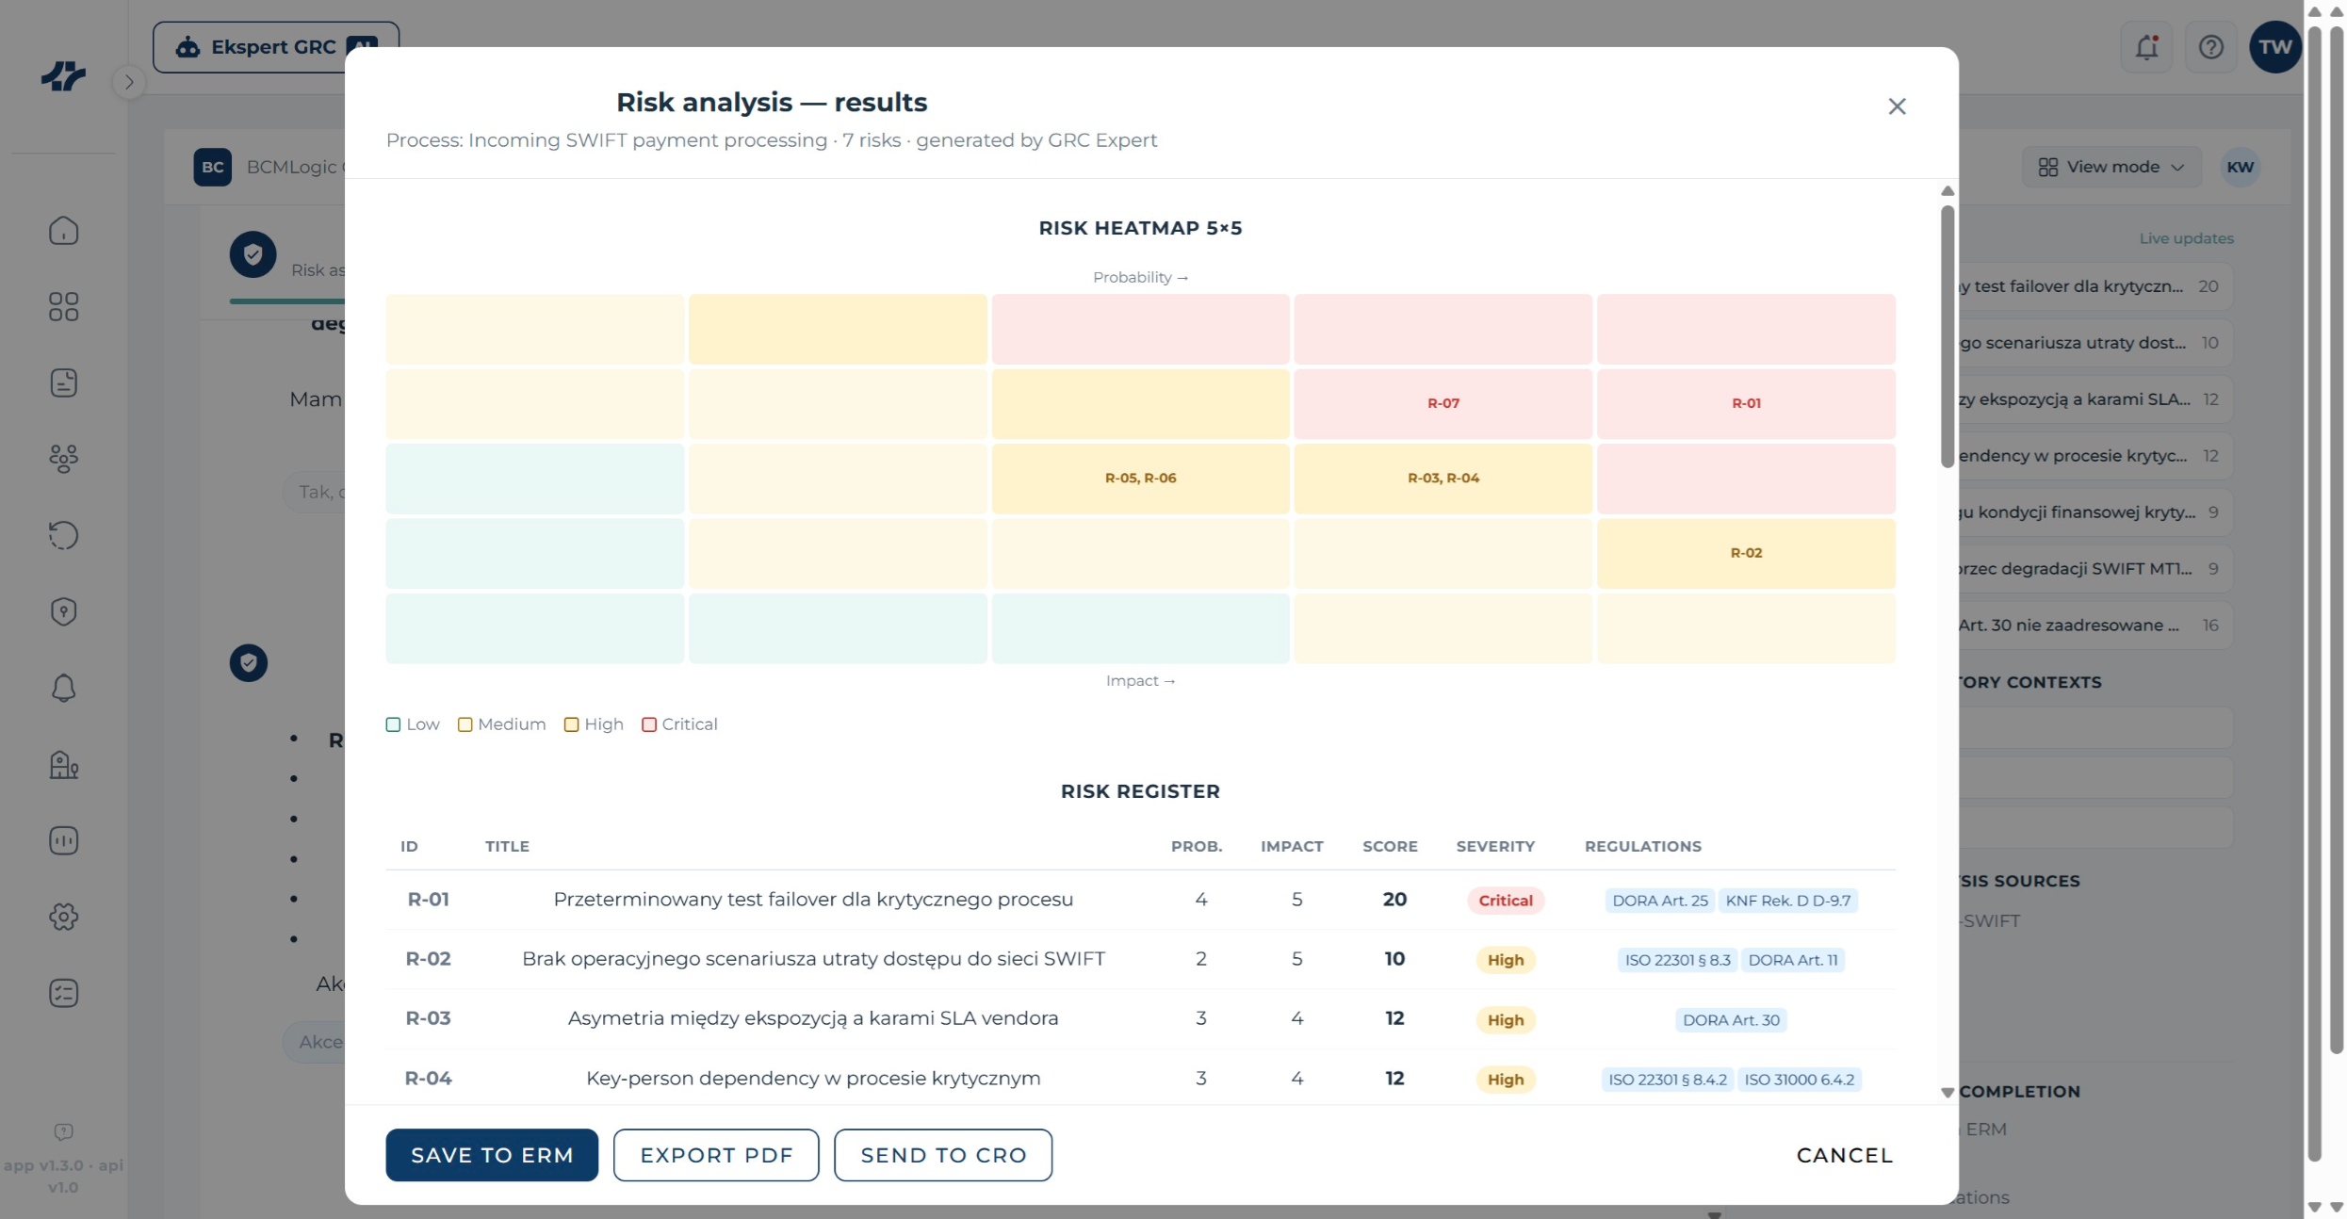Expand the sidebar with chevron arrow

pos(129,82)
